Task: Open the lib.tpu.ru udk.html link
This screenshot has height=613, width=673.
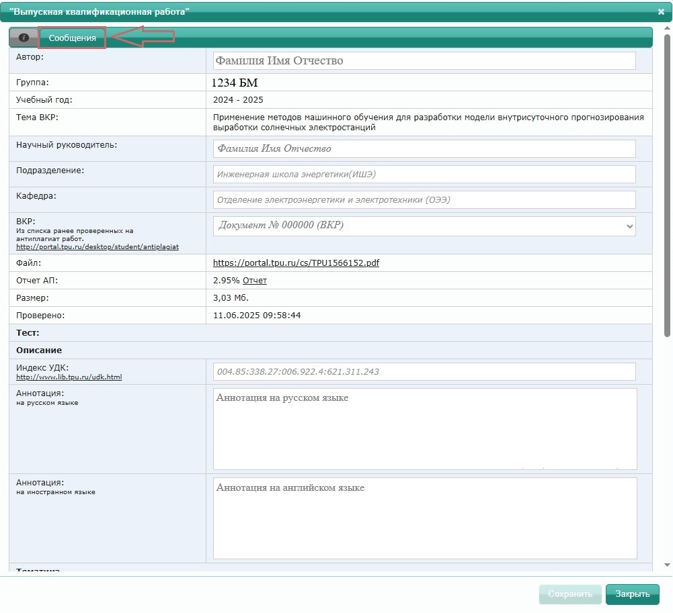Action: [x=69, y=377]
